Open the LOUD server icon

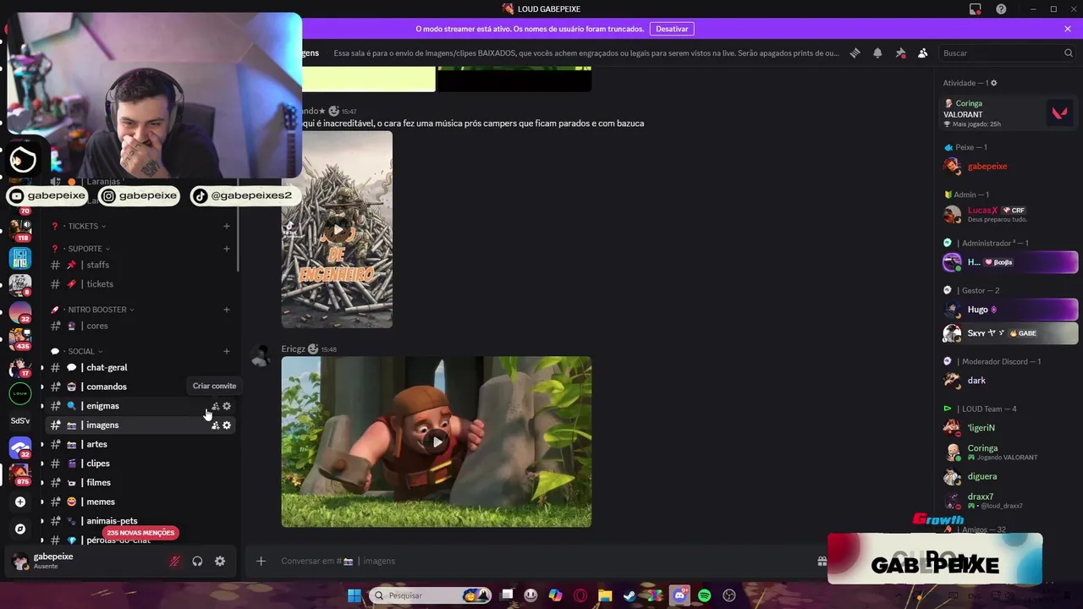20,393
